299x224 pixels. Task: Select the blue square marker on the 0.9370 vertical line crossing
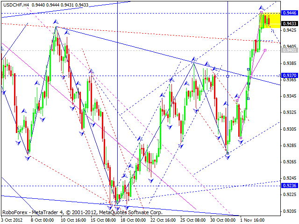[x=228, y=76]
